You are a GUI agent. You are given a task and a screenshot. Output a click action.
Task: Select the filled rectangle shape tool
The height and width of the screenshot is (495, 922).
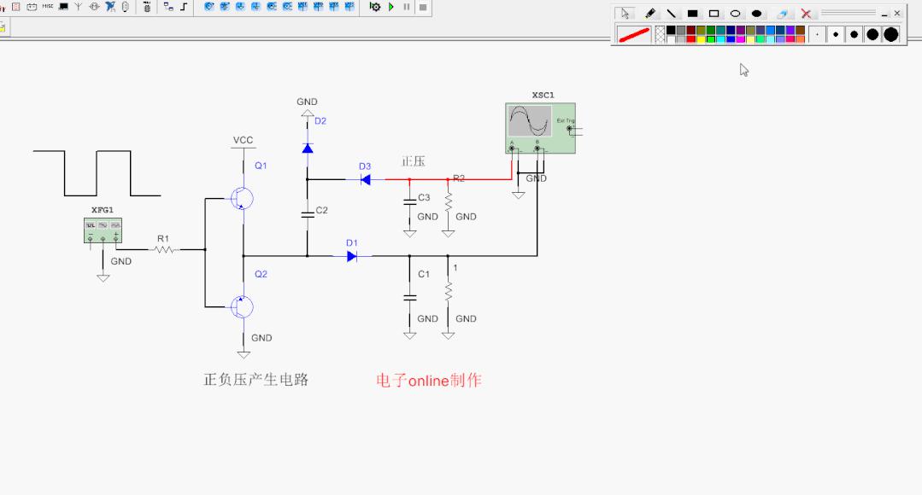[x=693, y=14]
